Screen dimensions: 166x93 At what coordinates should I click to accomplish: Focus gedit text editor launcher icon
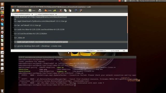tap(2, 52)
